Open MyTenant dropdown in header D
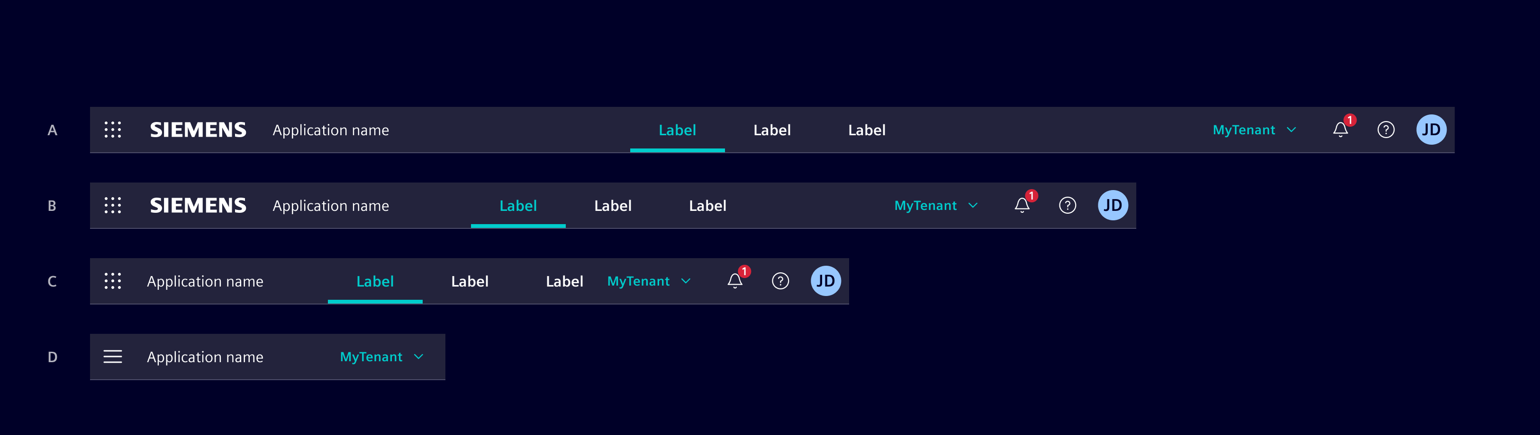 (381, 357)
